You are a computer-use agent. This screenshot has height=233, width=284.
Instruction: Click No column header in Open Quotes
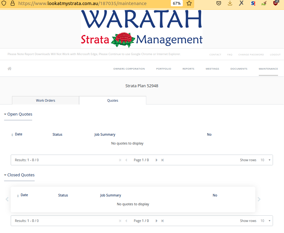tap(209, 134)
